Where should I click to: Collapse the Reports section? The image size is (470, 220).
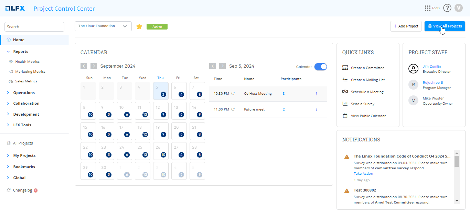[x=9, y=52]
